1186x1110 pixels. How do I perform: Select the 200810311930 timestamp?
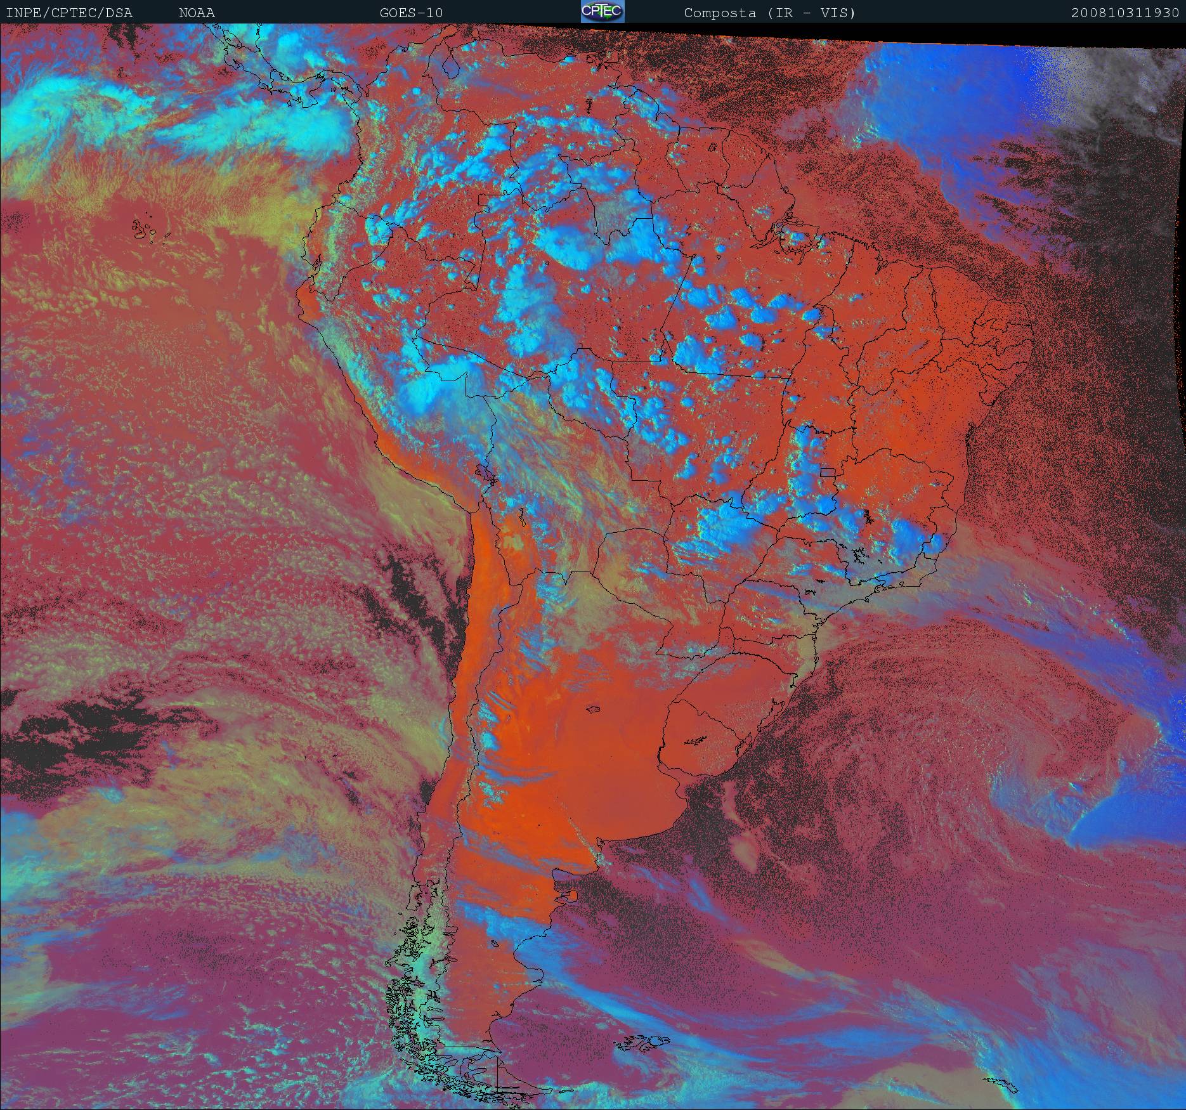click(x=1126, y=13)
